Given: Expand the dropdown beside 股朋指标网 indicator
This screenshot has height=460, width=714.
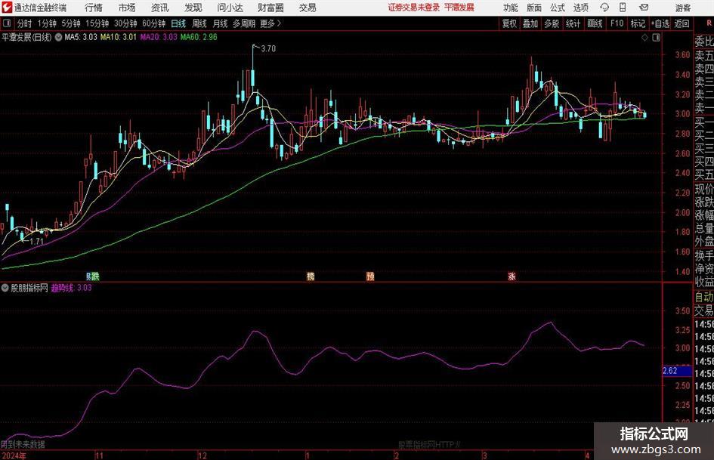Looking at the screenshot, I should click(x=5, y=288).
